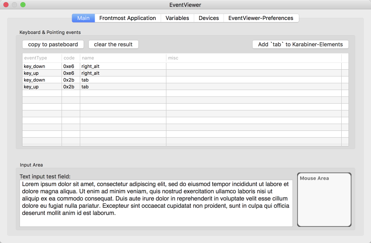371x243 pixels.
Task: Open the EventViewer-Preferences tab
Action: (261, 18)
